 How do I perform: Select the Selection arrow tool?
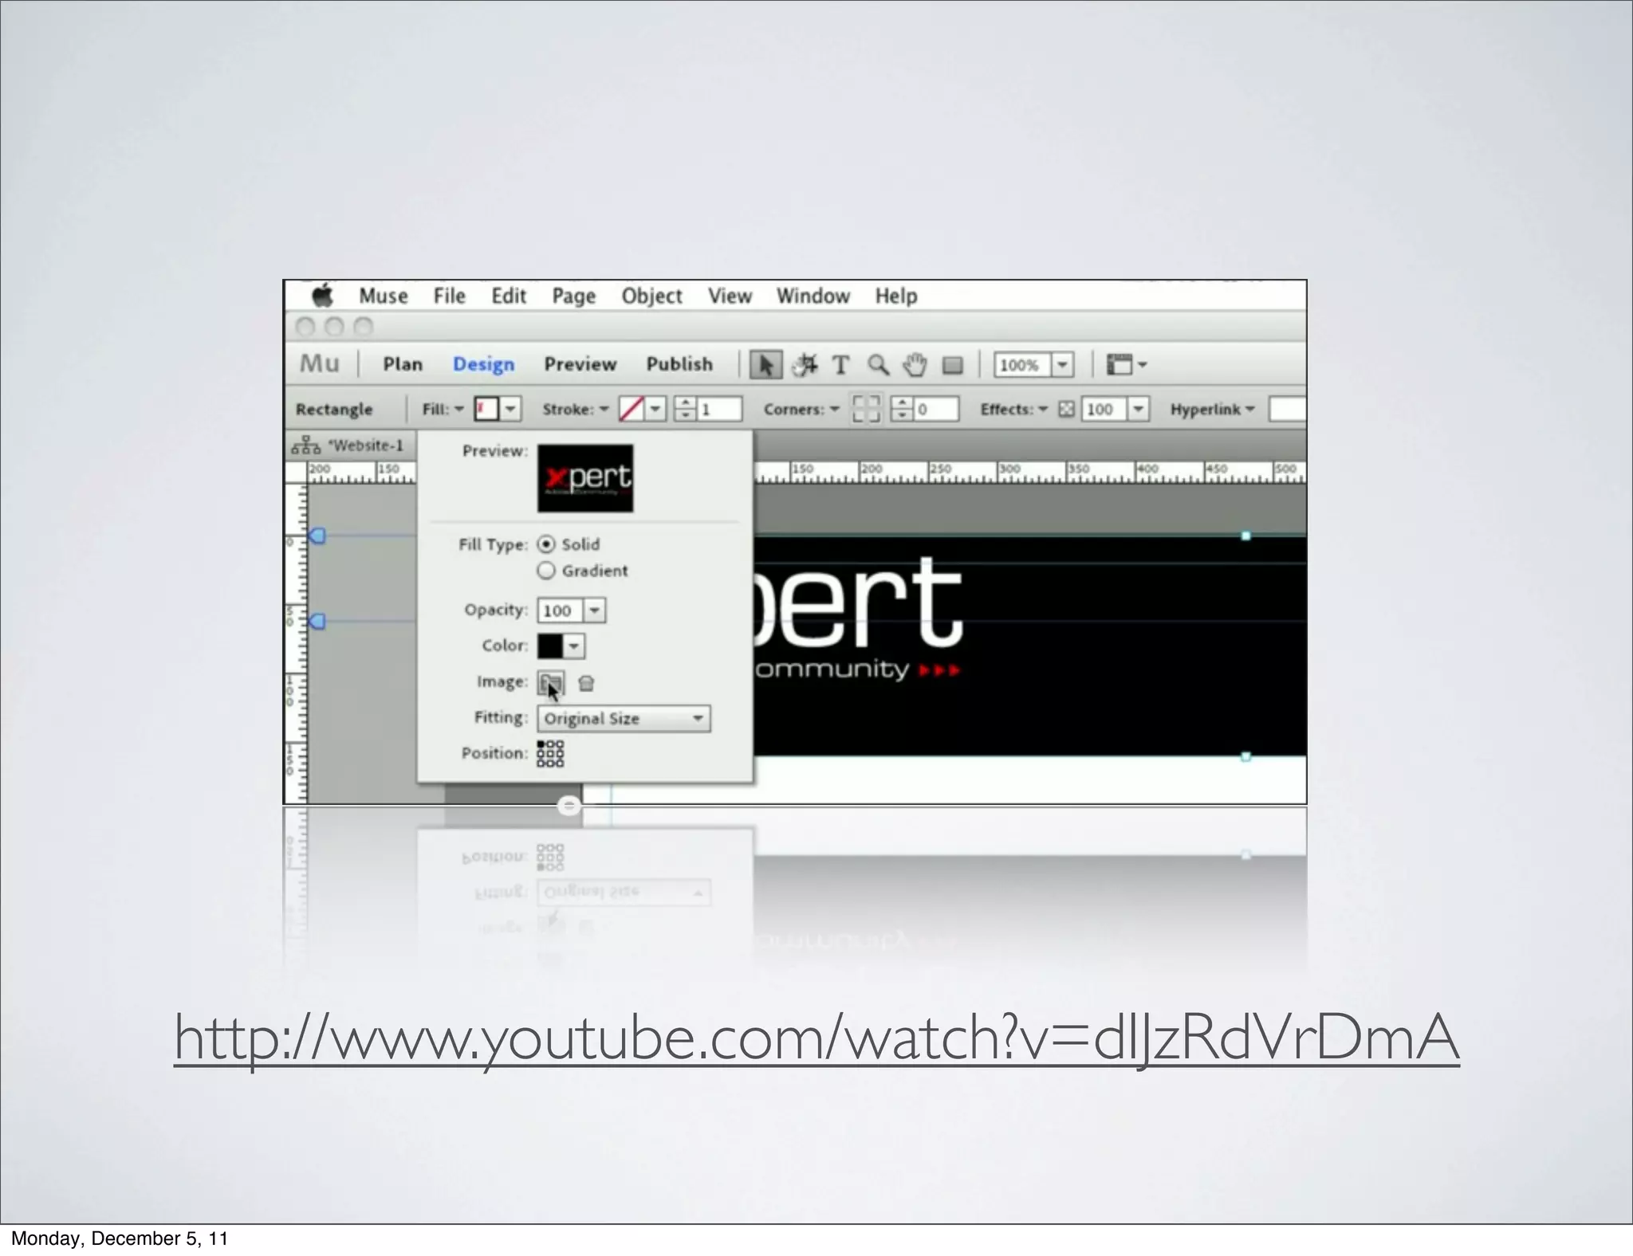tap(766, 365)
